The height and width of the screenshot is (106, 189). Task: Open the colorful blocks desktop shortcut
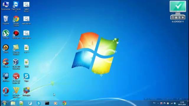click(x=26, y=92)
